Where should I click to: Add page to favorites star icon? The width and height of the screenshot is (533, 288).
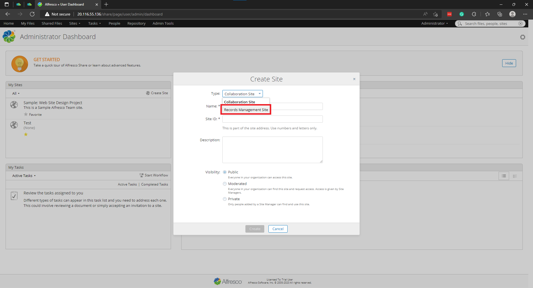coord(436,14)
